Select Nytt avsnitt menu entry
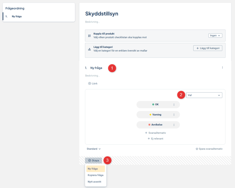235x188 pixels. tap(94, 182)
